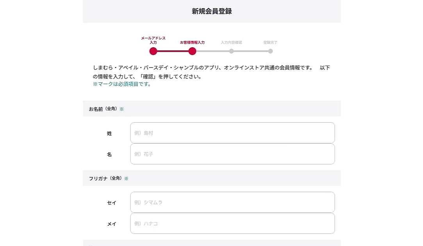Image resolution: width=423 pixels, height=246 pixels.
Task: Focus the セイ field with placeholder シマムラ
Action: [232, 202]
